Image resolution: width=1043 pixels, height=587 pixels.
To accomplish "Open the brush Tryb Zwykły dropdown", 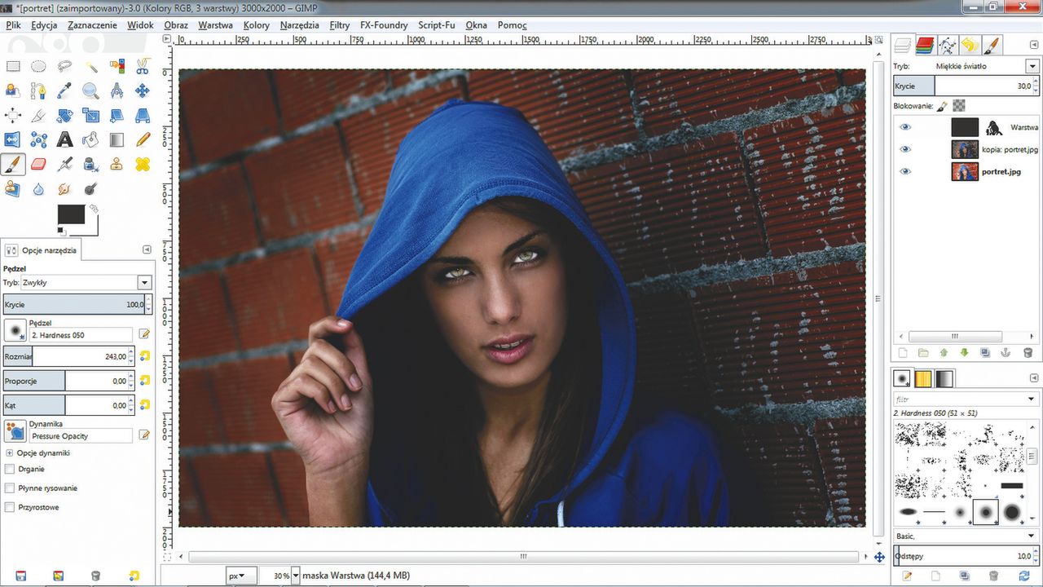I will [144, 282].
